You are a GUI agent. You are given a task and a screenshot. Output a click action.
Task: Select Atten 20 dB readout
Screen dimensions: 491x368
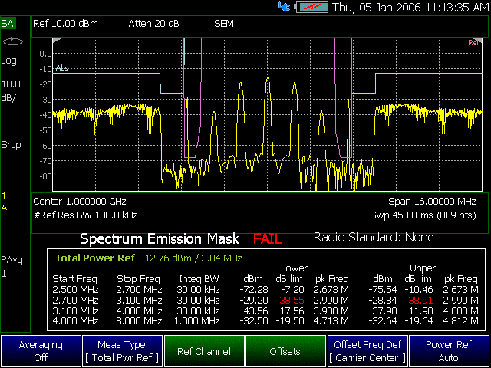[153, 24]
